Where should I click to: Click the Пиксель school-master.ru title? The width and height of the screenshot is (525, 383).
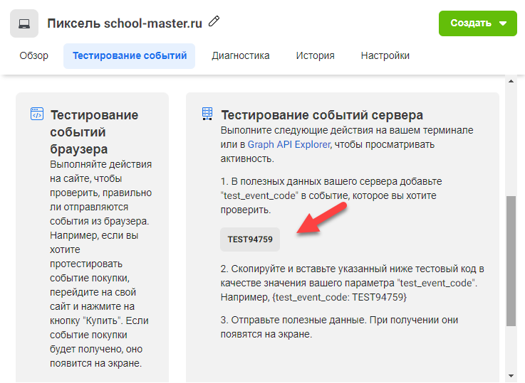(x=125, y=23)
